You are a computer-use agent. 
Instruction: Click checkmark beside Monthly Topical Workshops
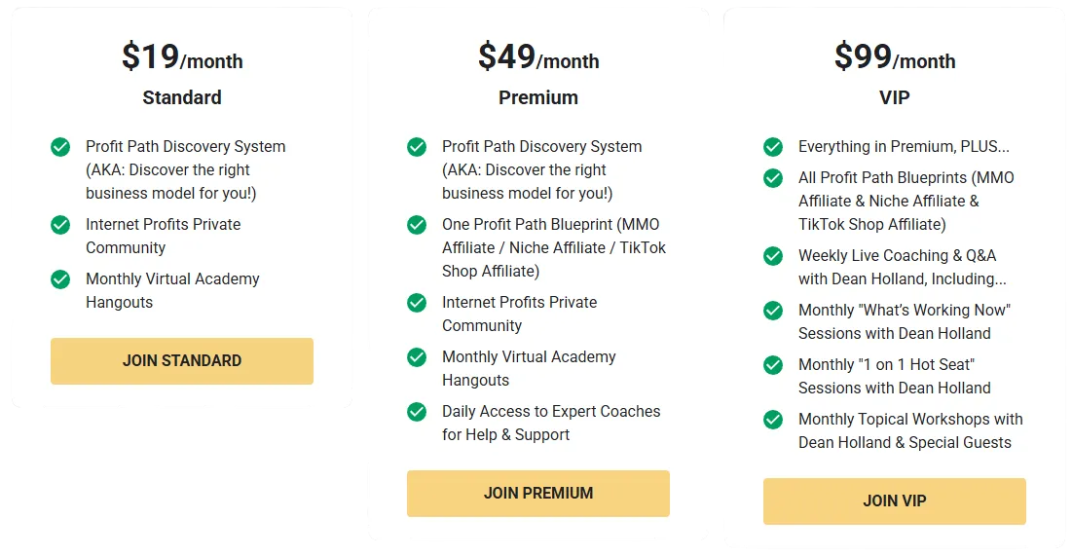click(773, 420)
